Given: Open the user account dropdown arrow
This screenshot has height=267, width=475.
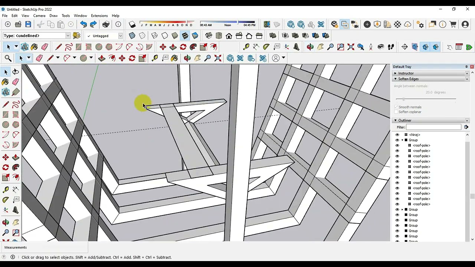Looking at the screenshot, I should (284, 58).
